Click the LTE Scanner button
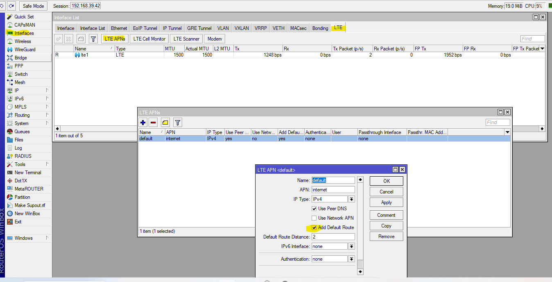The image size is (552, 282). point(186,39)
